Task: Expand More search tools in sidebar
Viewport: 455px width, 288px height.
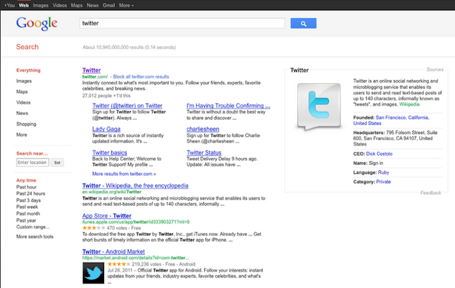Action: (x=35, y=237)
